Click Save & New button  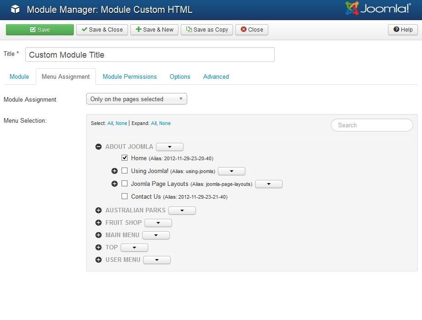(x=155, y=30)
